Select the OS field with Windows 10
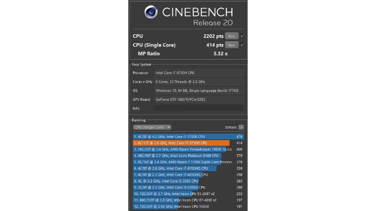Viewport: 376px width, 211px height. click(199, 90)
